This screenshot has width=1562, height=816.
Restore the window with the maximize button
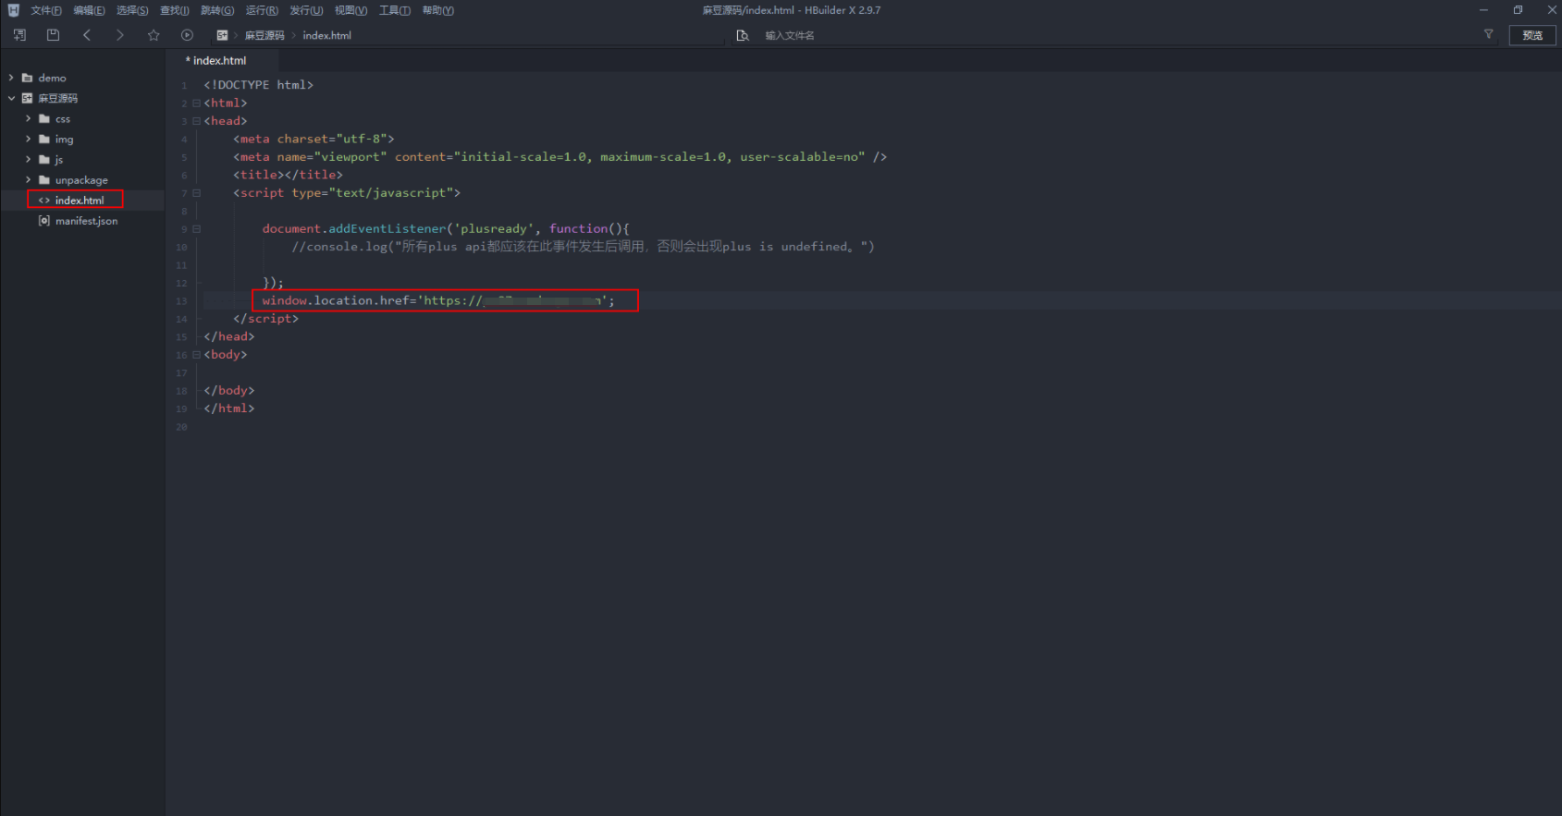tap(1518, 10)
